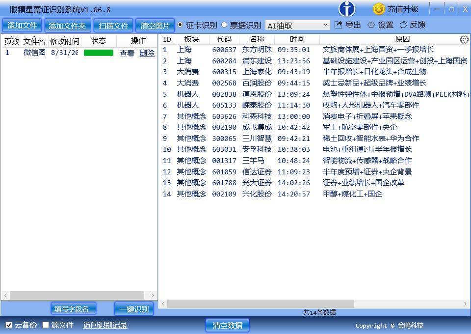Click 设置 label in toolbar
Image resolution: width=471 pixels, height=334 pixels.
[x=386, y=25]
